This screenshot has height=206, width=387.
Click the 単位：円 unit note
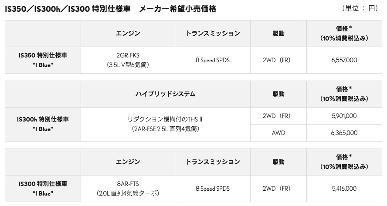[x=360, y=9]
